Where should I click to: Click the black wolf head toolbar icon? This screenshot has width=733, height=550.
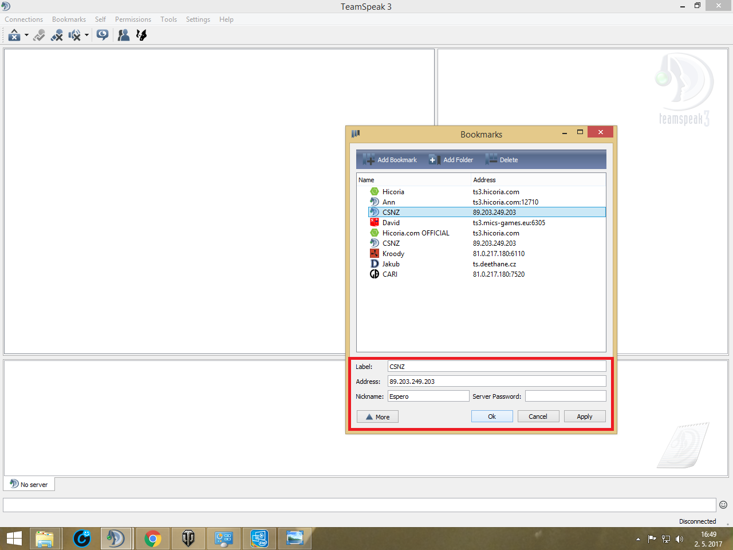pos(141,36)
